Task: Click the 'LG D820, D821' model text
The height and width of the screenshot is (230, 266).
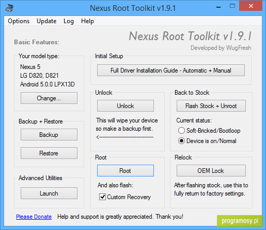Action: point(39,76)
